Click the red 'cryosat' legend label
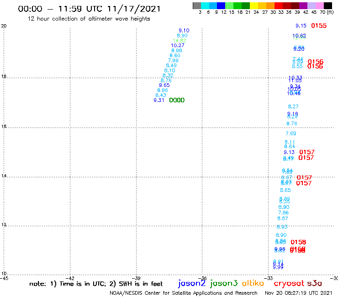Screen dimensions: 338x297 point(289,283)
